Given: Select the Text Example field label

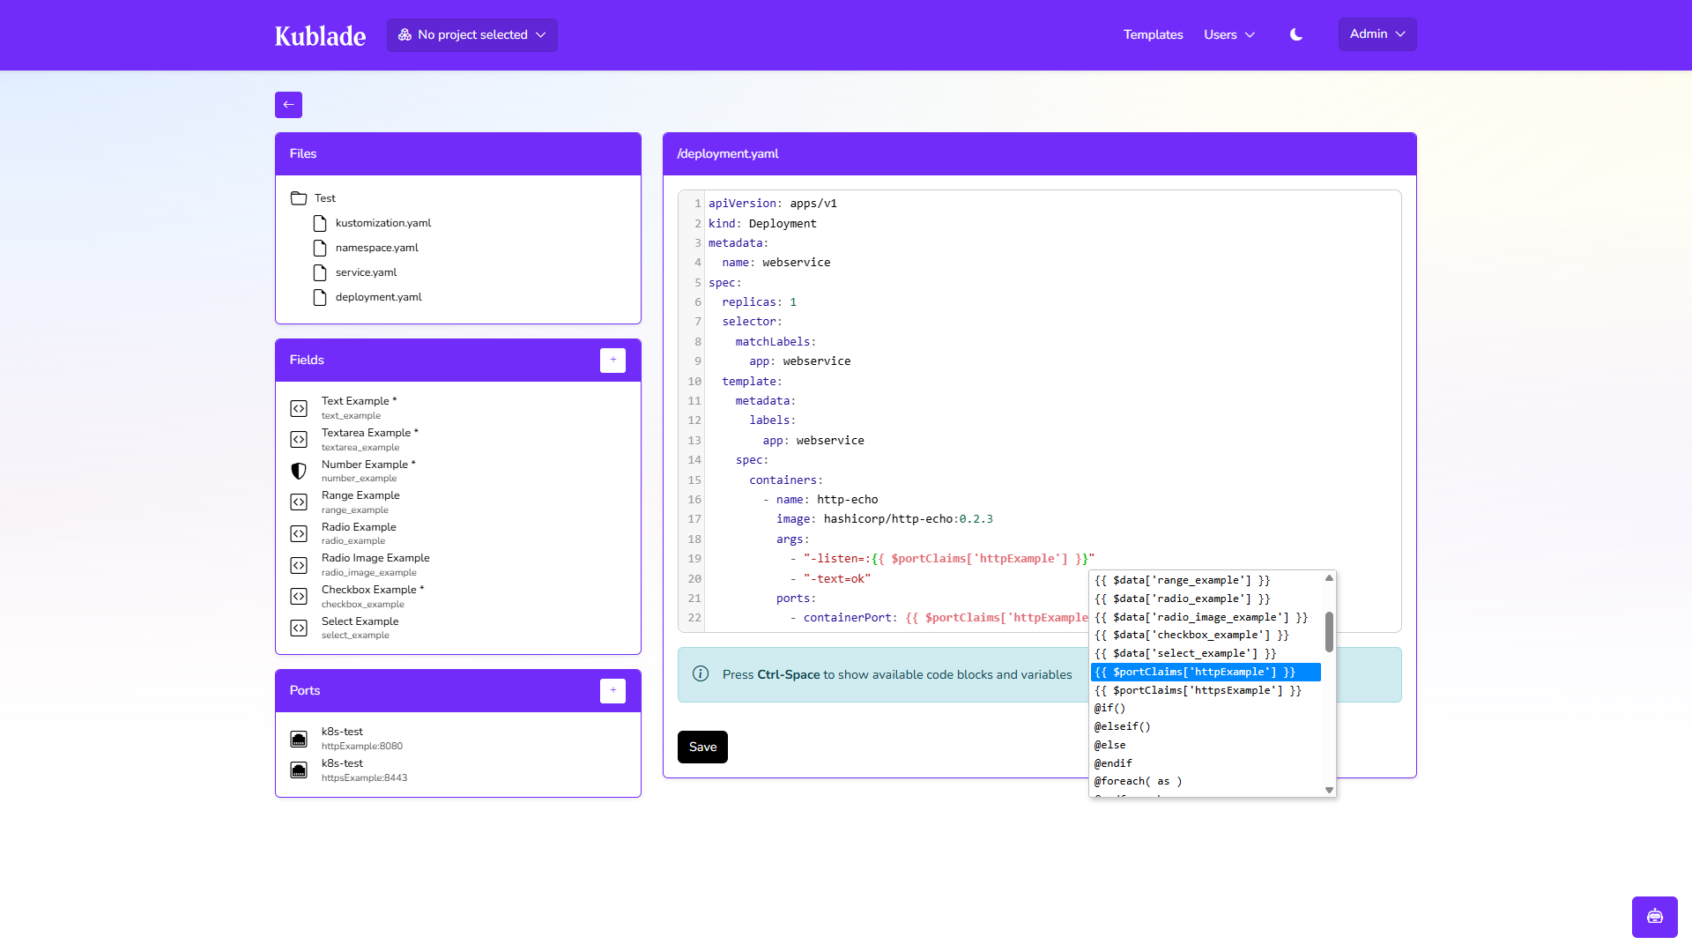Looking at the screenshot, I should (359, 401).
